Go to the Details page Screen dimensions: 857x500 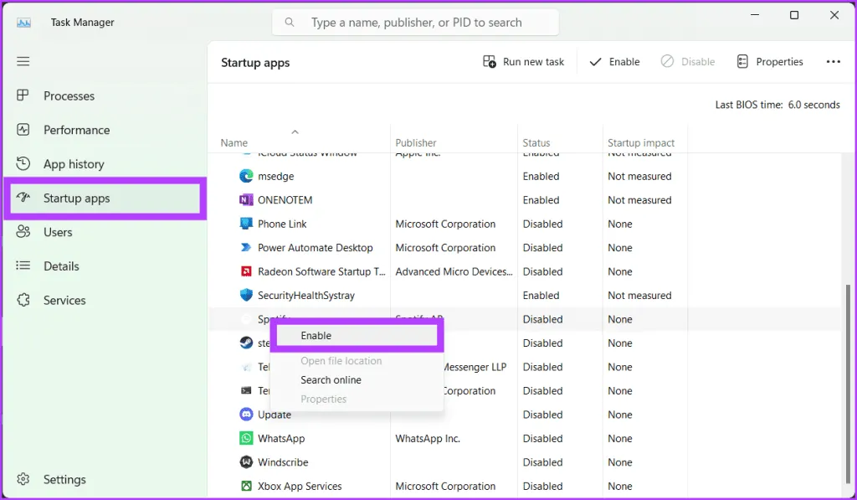61,266
